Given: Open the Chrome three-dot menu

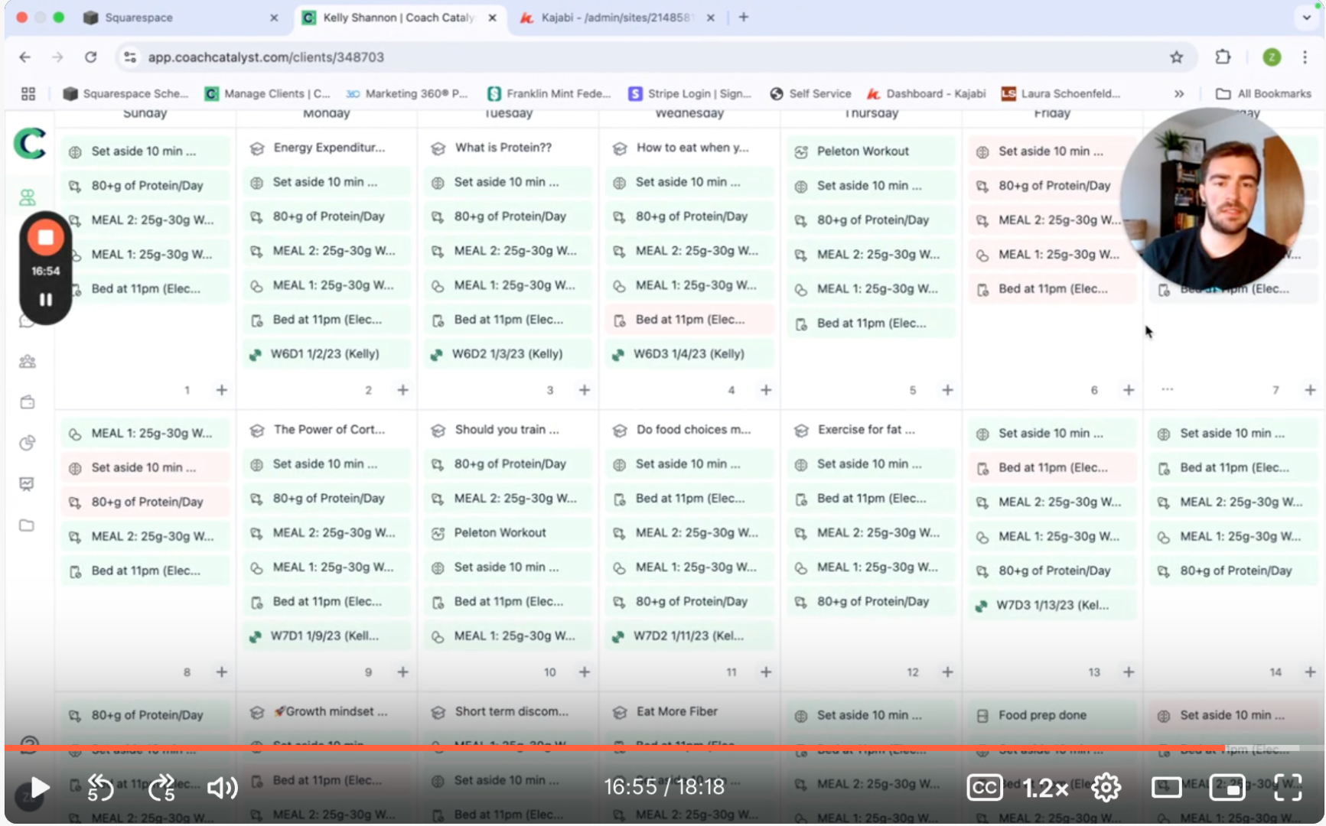Looking at the screenshot, I should pos(1305,57).
